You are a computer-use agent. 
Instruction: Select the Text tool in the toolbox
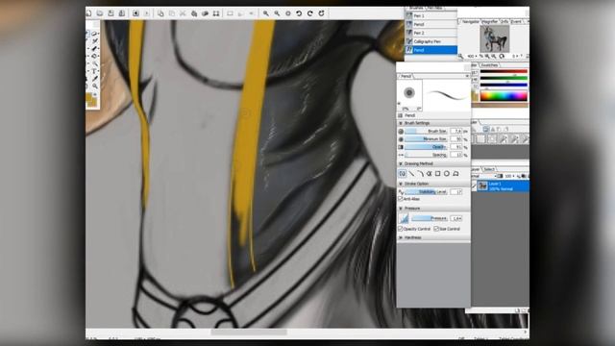point(95,71)
